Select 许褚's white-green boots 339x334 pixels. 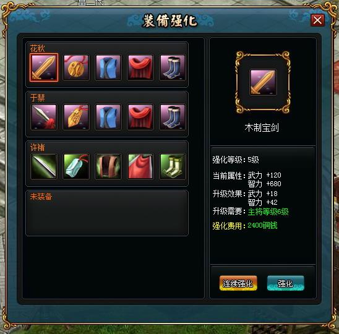point(173,166)
